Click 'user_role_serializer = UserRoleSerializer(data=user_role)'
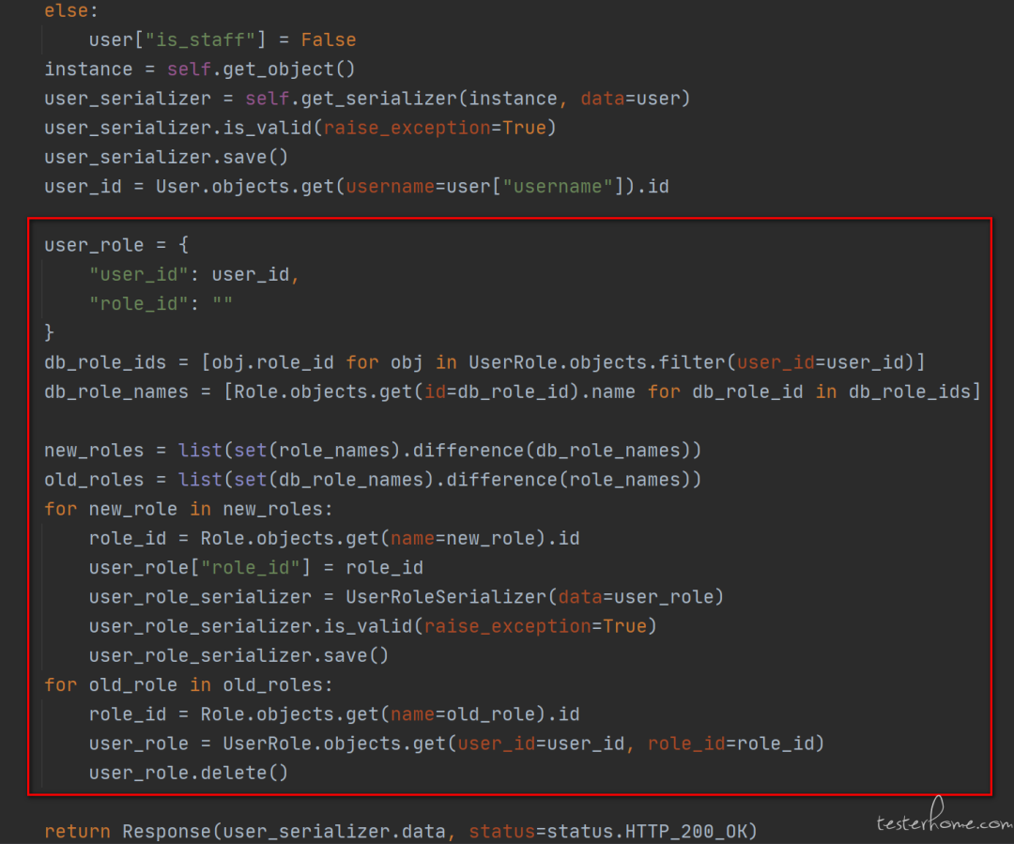 (x=407, y=597)
